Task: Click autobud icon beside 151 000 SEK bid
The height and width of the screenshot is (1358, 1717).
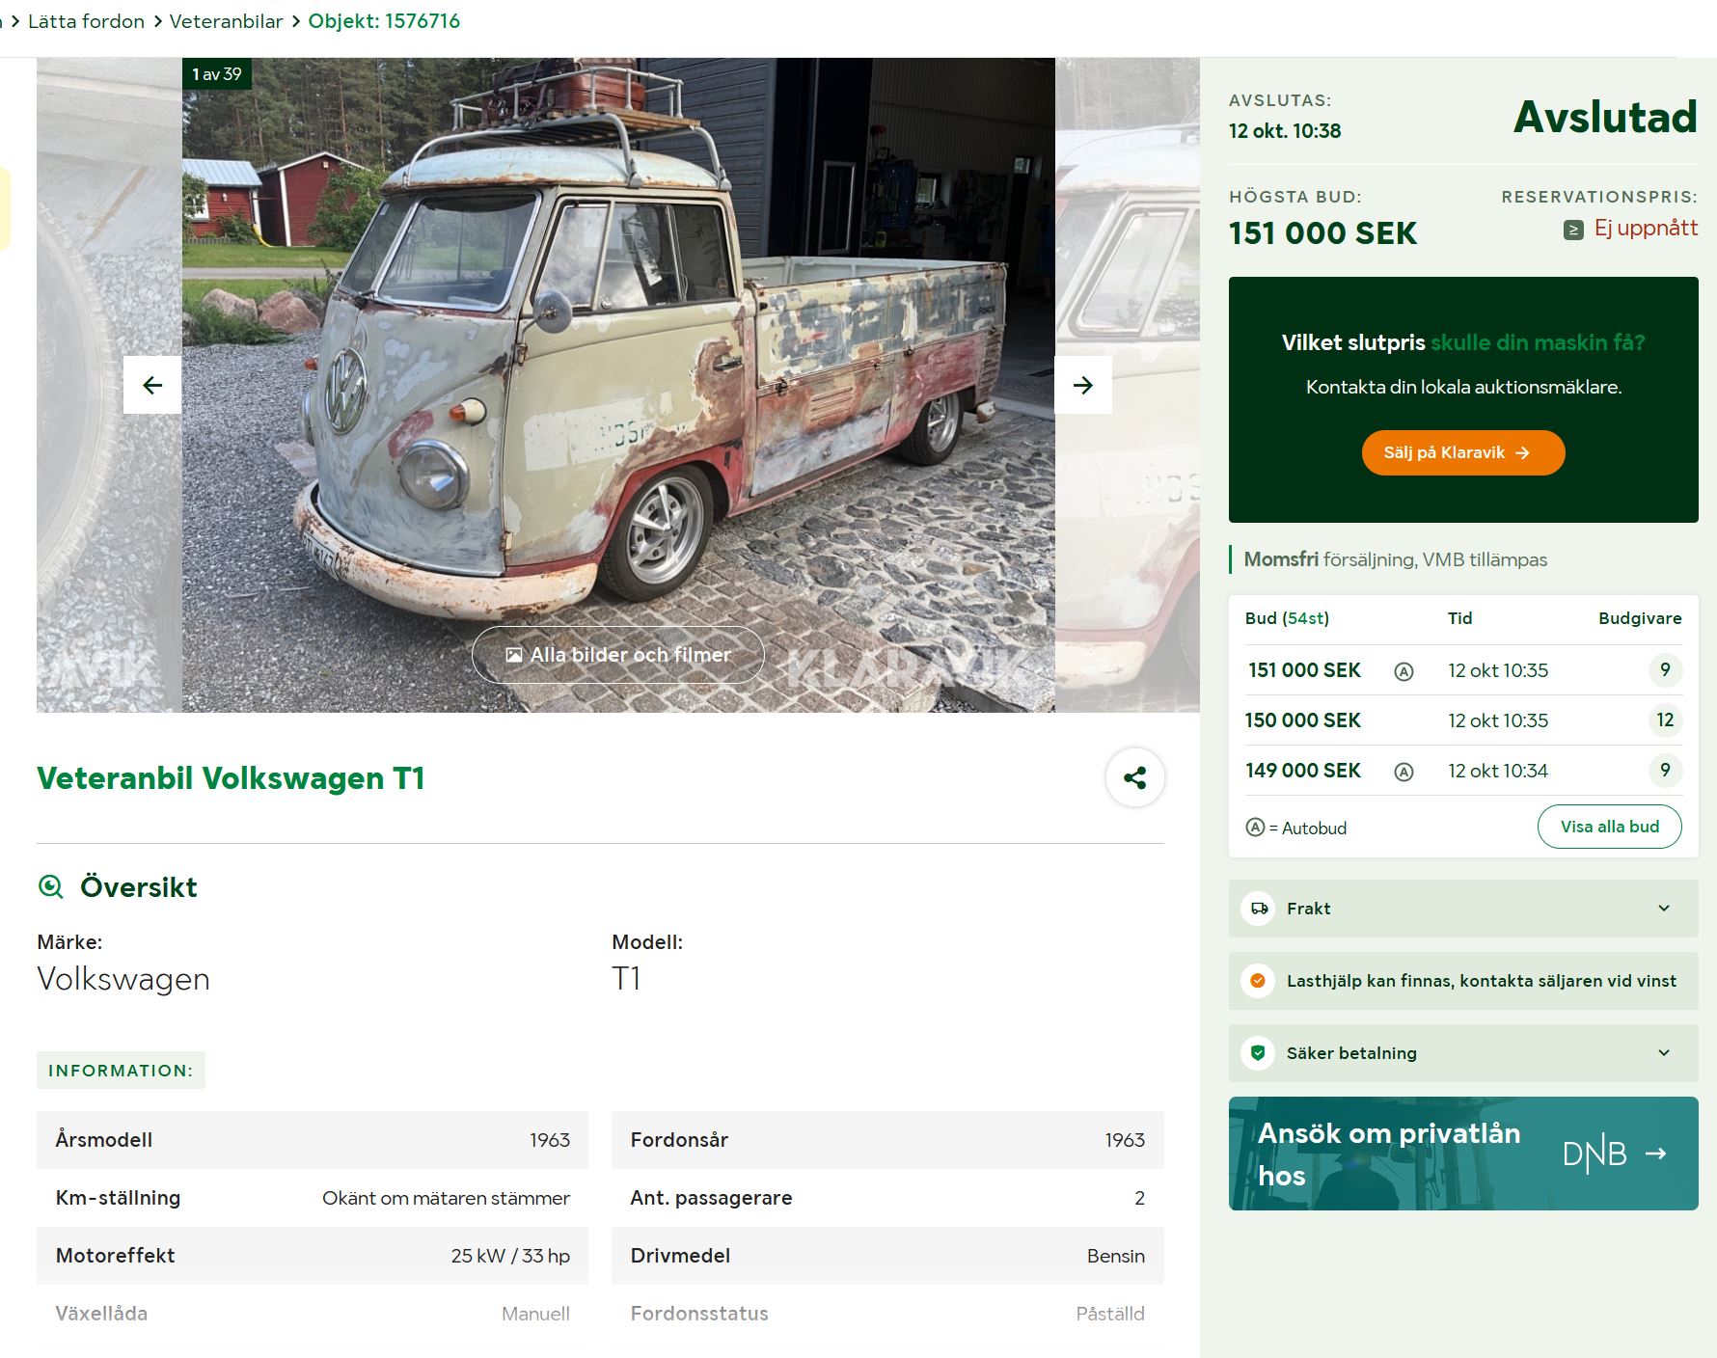Action: point(1404,671)
